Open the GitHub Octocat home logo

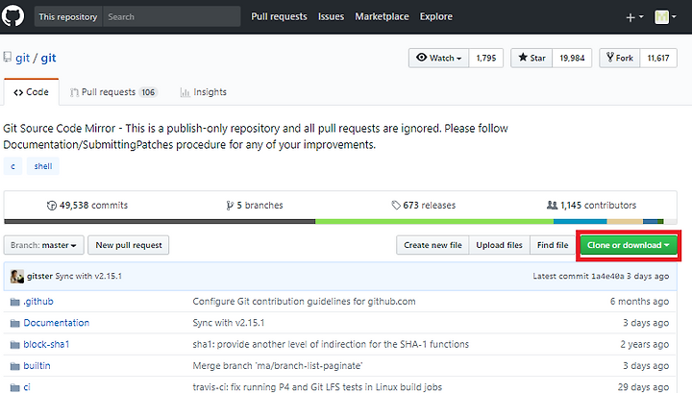click(12, 16)
